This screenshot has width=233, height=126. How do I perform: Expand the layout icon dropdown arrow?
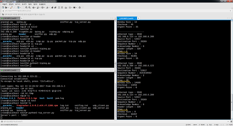[76, 7]
